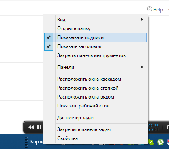Screen dimensions: 169x149
Task: Select Расположить окна каскадом
Action: pos(95,79)
